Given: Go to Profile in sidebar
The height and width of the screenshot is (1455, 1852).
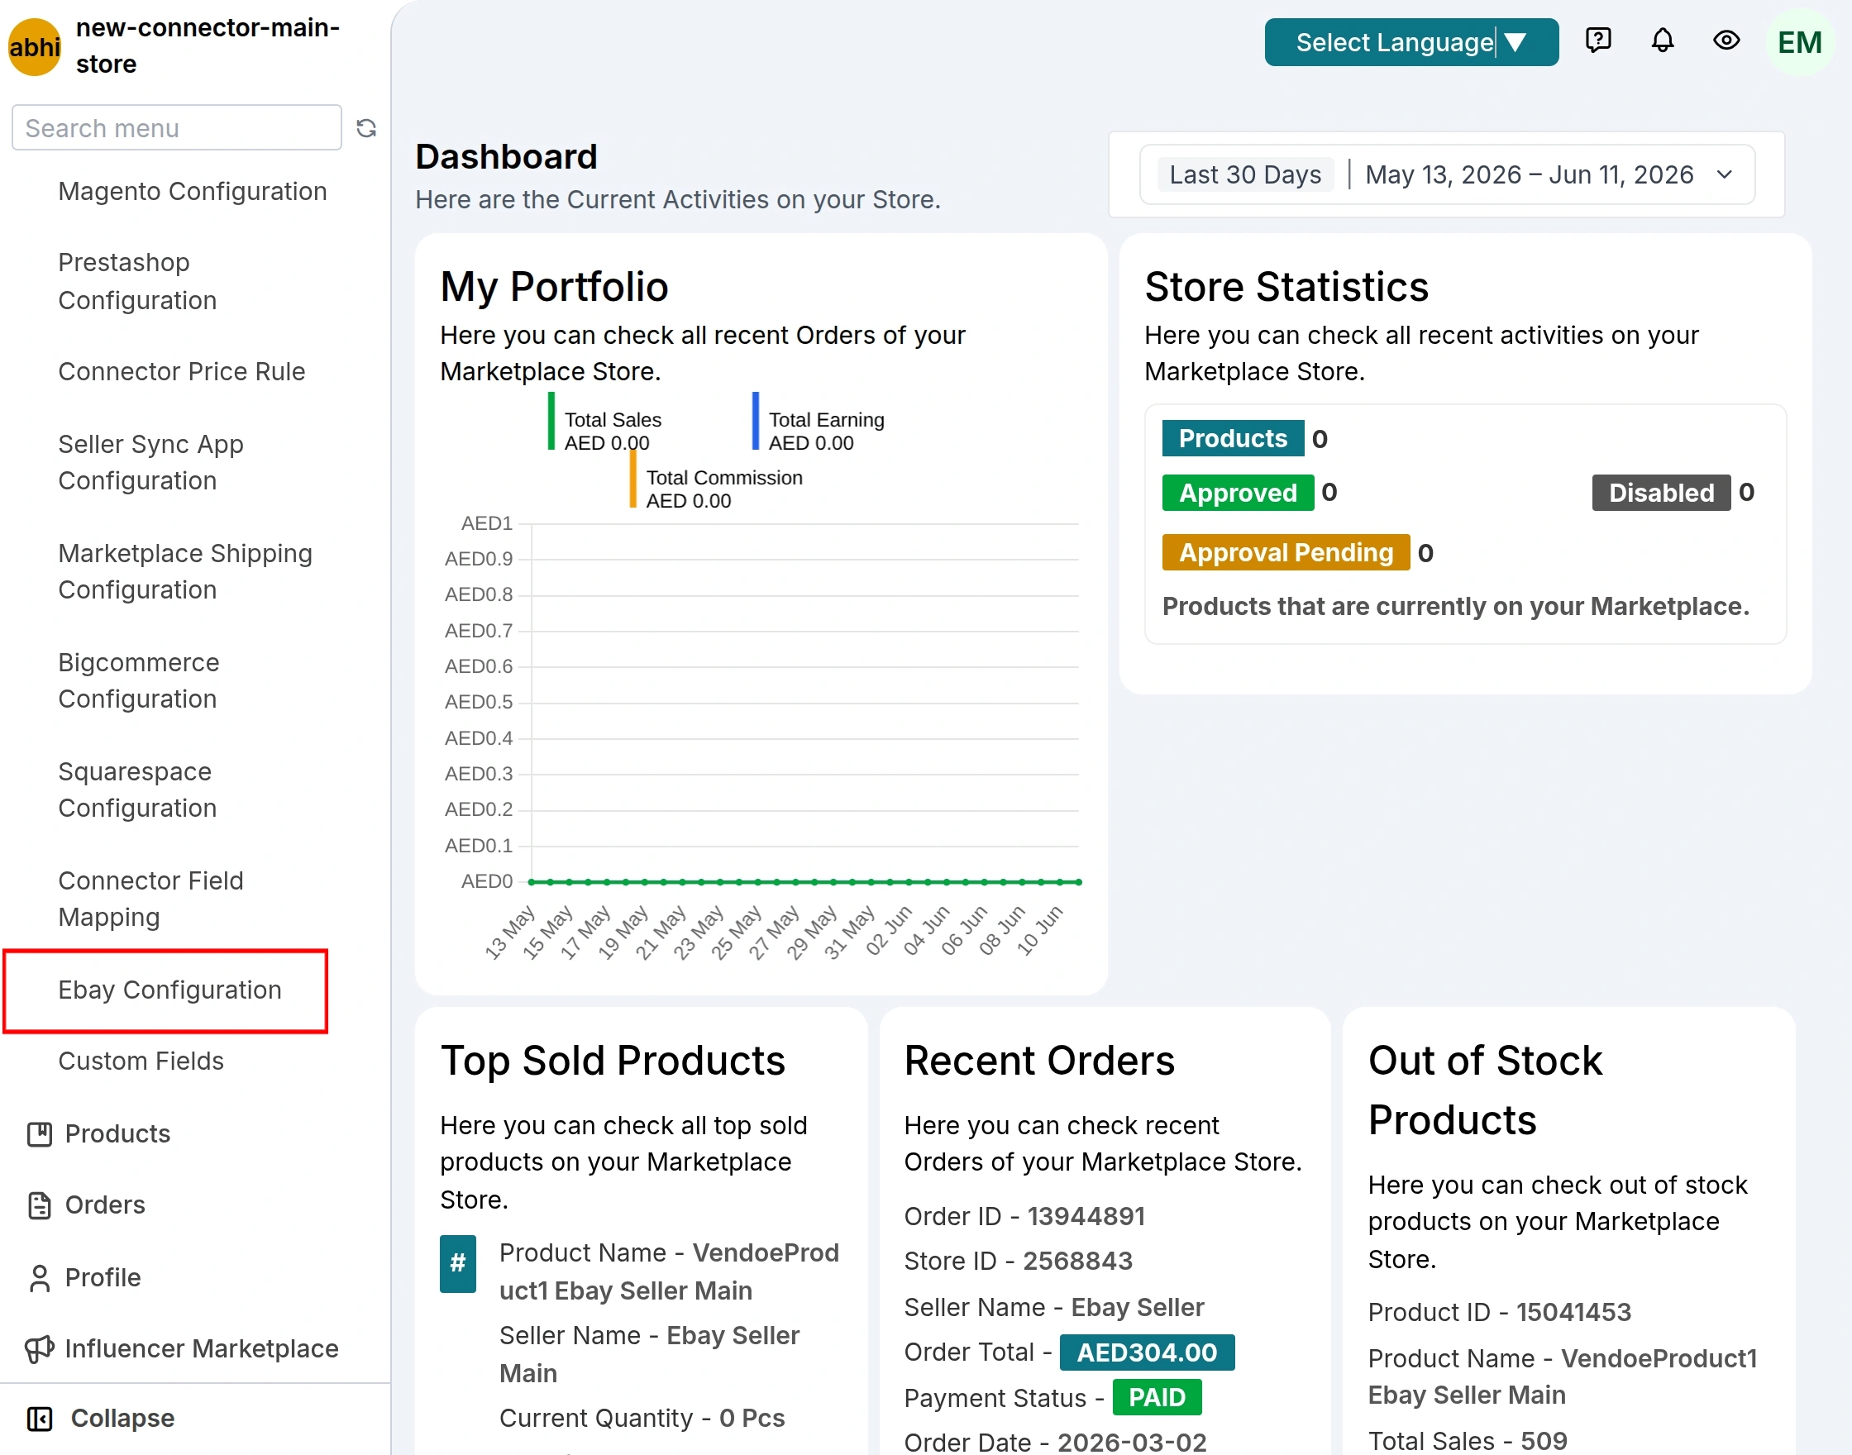Looking at the screenshot, I should [103, 1278].
